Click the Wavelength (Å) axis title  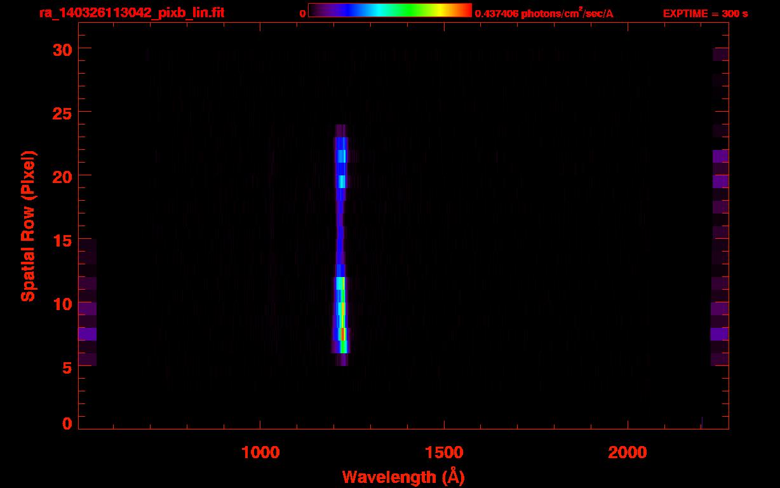[x=403, y=477]
